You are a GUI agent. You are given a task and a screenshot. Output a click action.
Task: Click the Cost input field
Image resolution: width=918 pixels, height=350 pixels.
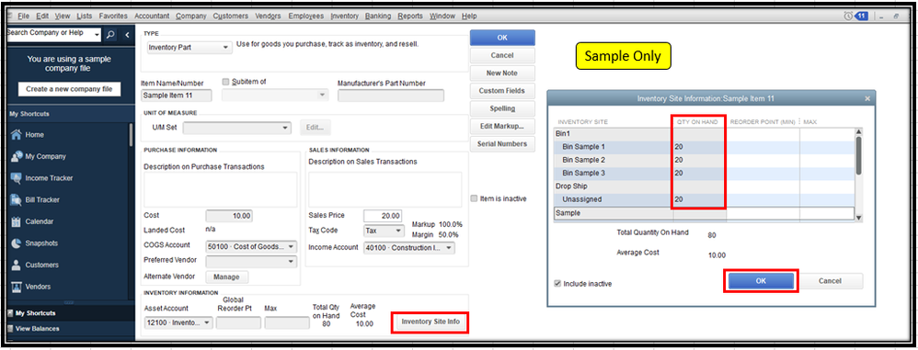click(229, 216)
